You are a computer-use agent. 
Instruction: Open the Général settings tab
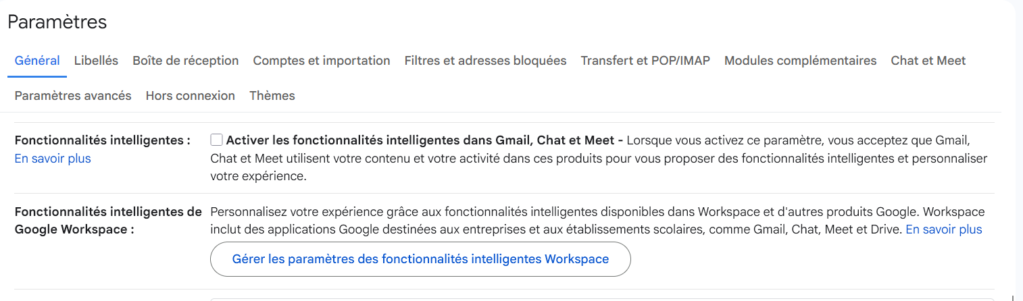pos(37,61)
